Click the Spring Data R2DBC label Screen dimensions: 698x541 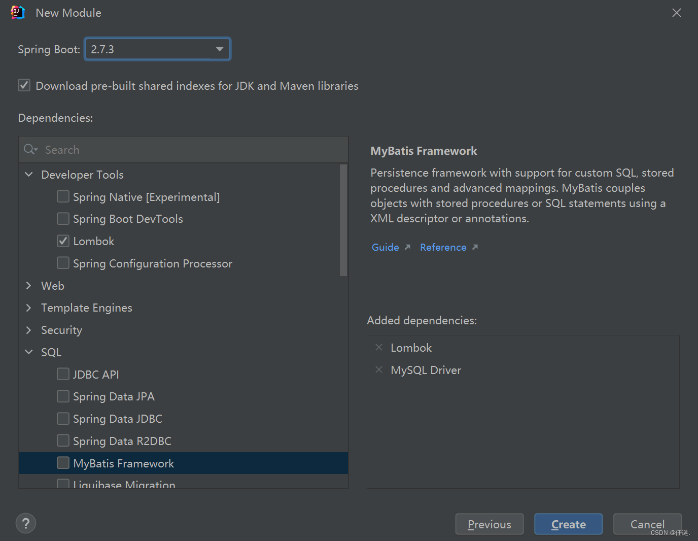122,441
